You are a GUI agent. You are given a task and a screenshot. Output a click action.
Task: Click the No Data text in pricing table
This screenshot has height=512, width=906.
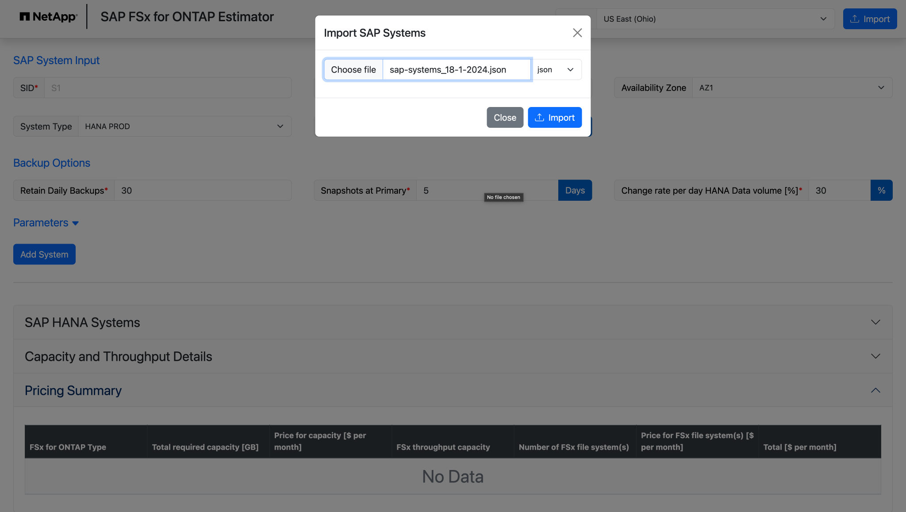pyautogui.click(x=453, y=476)
